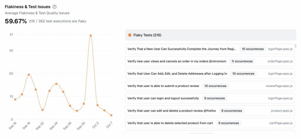Select the submit a product review test
This screenshot has width=301, height=139.
click(x=163, y=86)
